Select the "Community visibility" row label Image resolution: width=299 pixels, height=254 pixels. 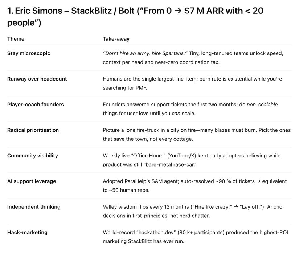click(32, 156)
